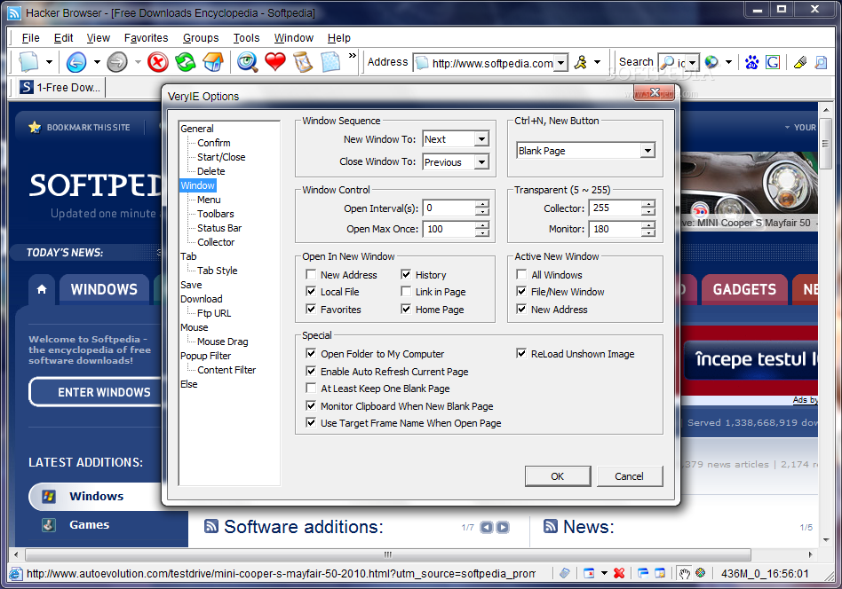Screen dimensions: 842x589
Task: Click the eraser icon in status bar
Action: point(564,573)
